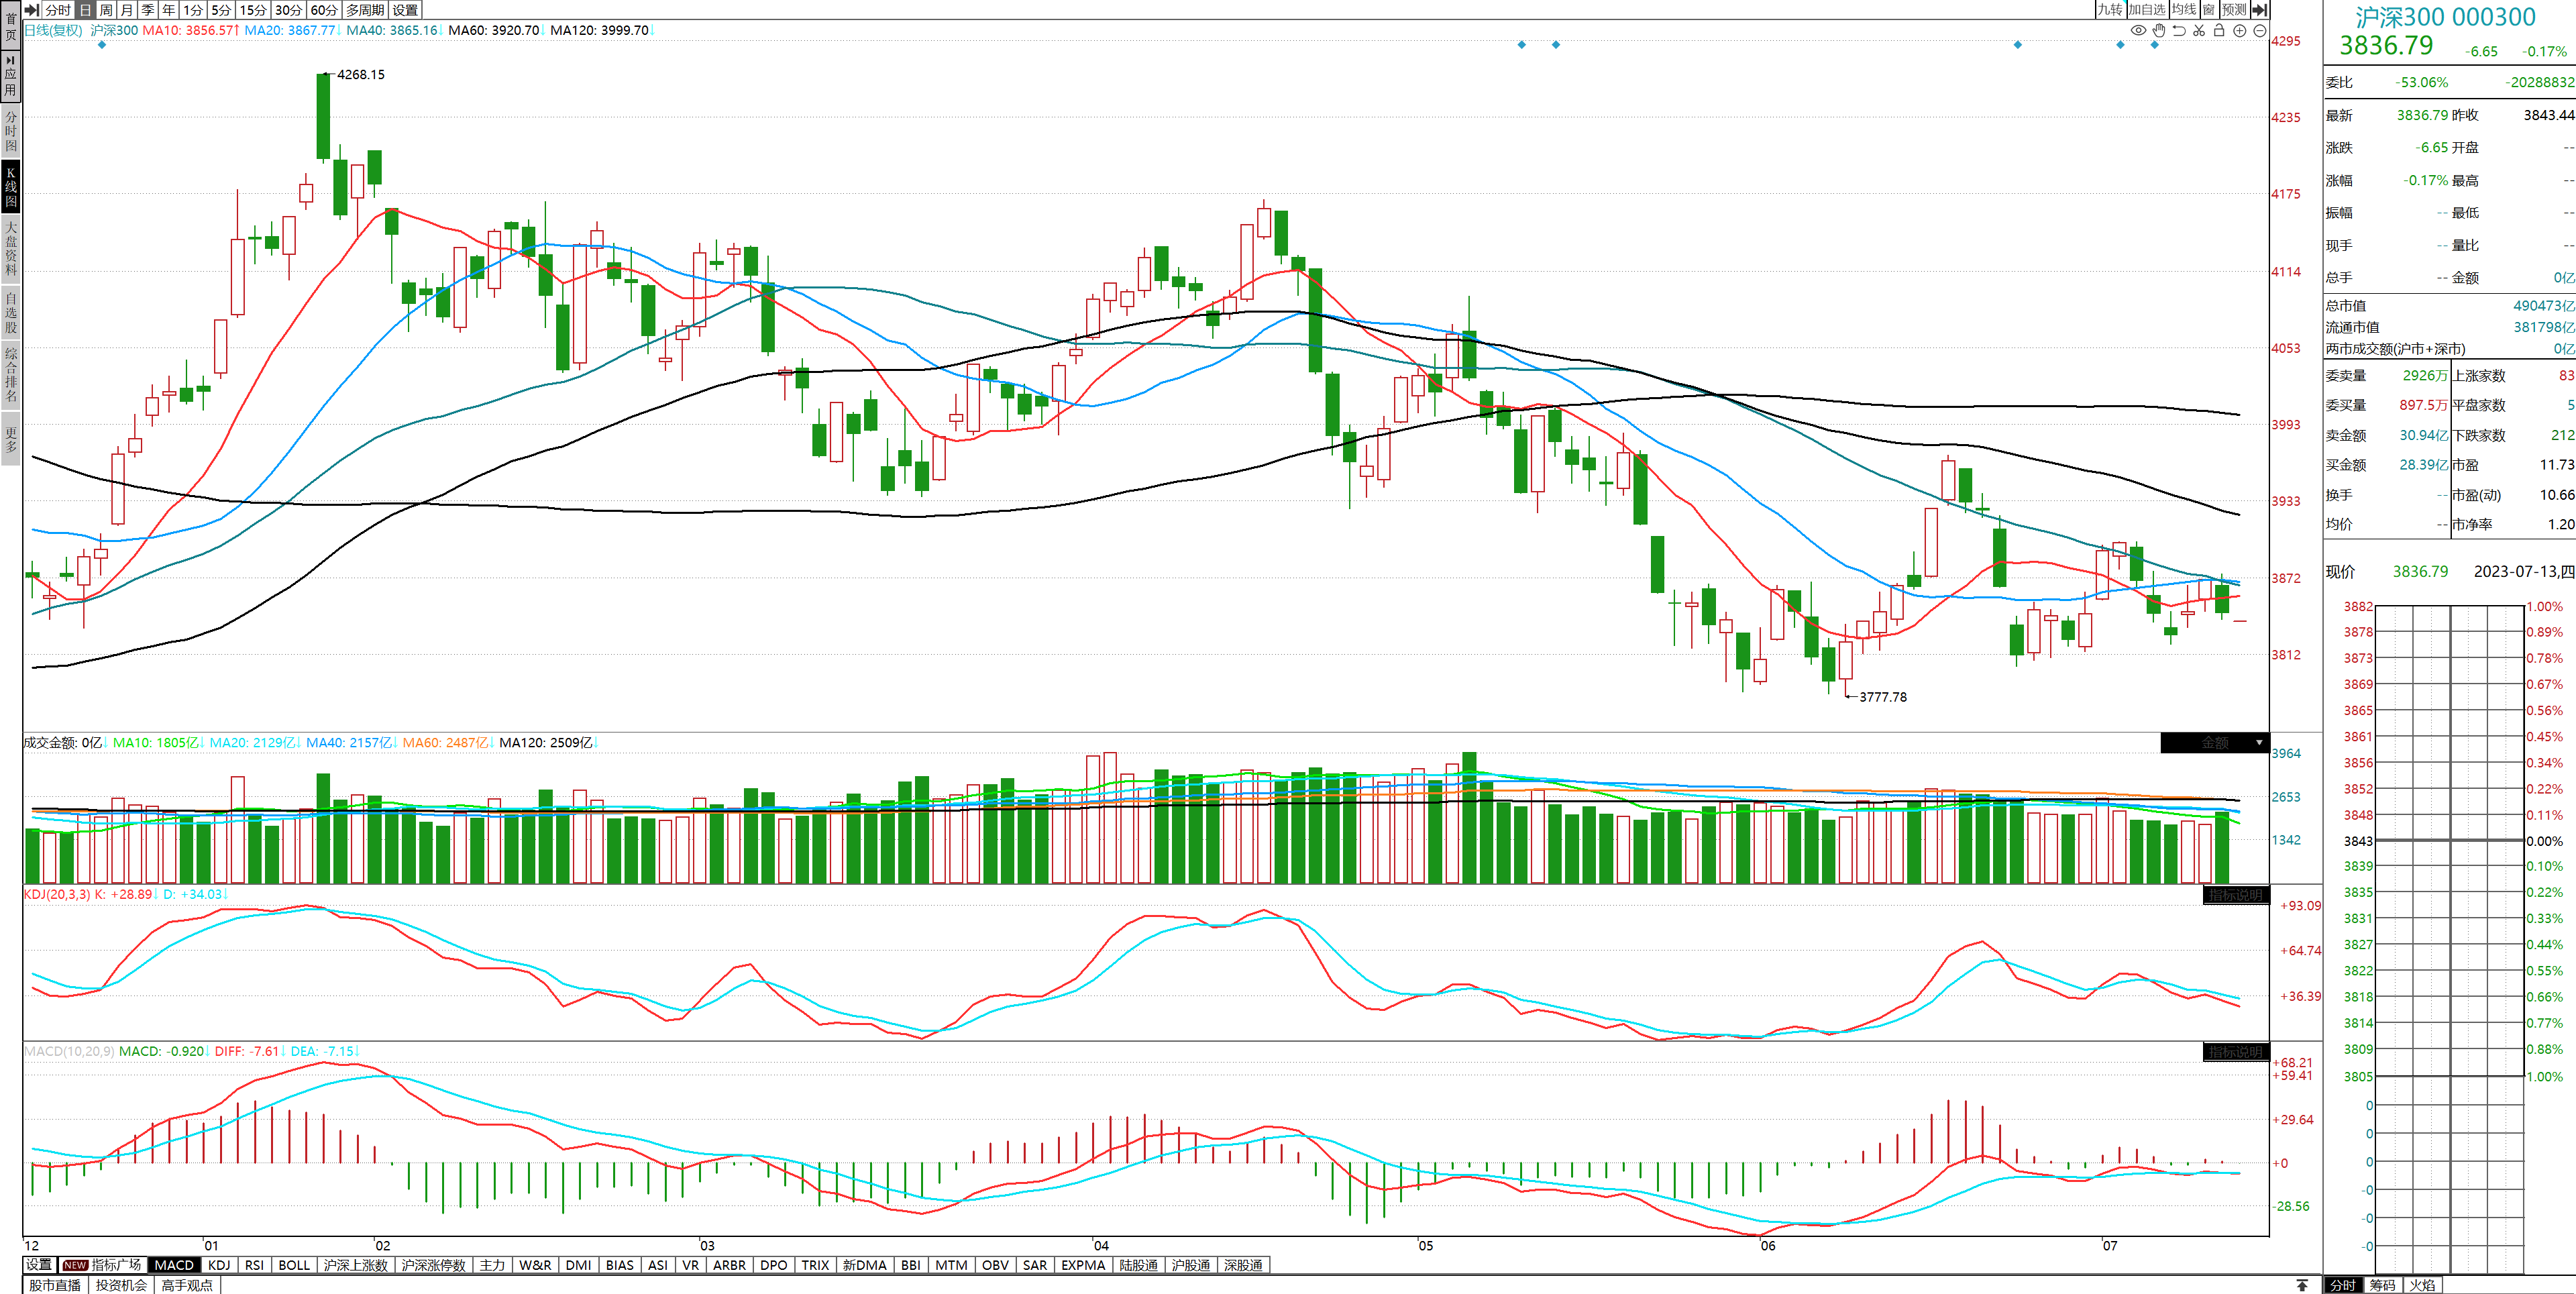Switch to the 筹码 chip distribution tab
The width and height of the screenshot is (2576, 1294).
pyautogui.click(x=2383, y=1285)
